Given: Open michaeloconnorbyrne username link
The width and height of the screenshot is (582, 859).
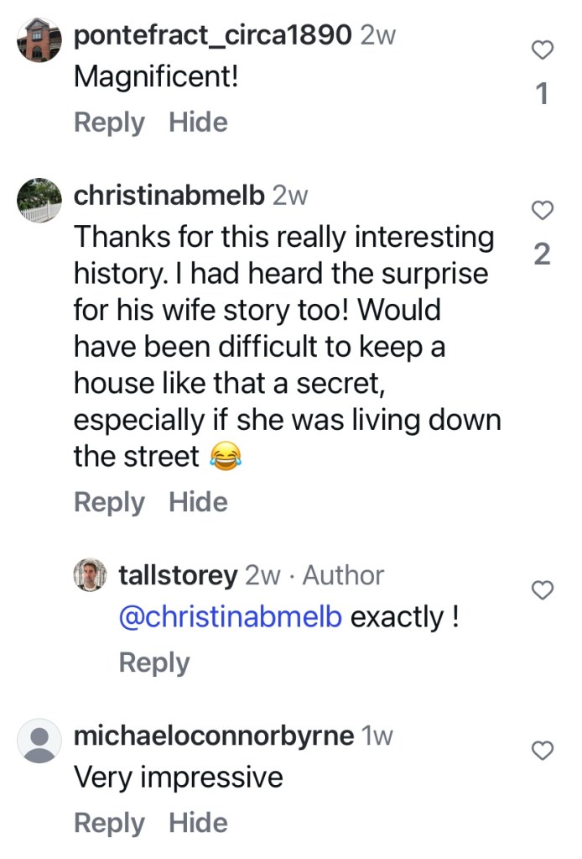Looking at the screenshot, I should pyautogui.click(x=213, y=736).
